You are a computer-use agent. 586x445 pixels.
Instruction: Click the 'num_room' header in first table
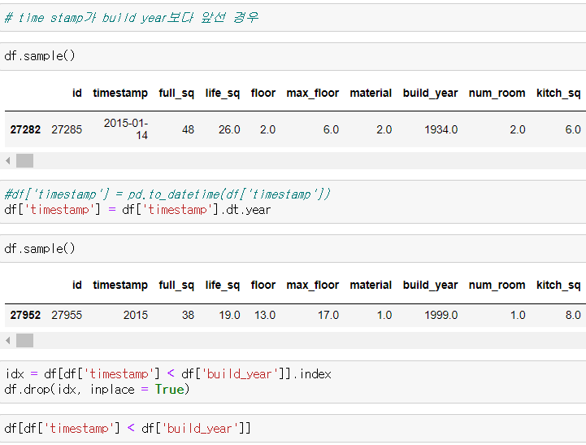[497, 93]
